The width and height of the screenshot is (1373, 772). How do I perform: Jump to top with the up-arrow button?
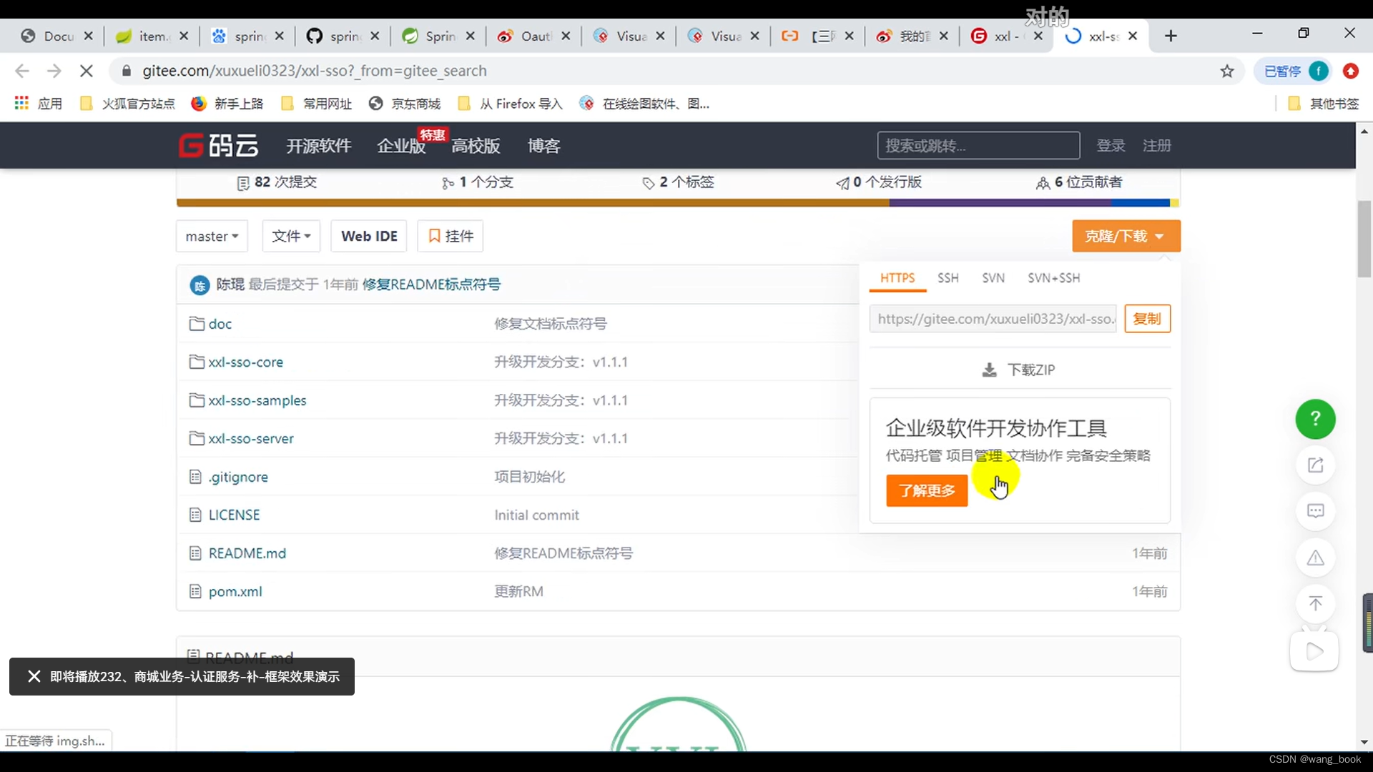click(1315, 604)
